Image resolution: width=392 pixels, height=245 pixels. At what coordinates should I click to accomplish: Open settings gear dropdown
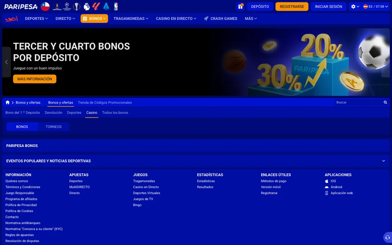point(355,7)
